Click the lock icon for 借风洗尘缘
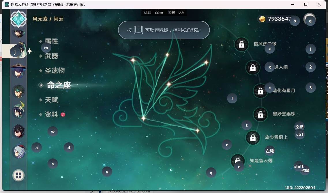Image resolution: width=328 pixels, height=193 pixels. [242, 44]
